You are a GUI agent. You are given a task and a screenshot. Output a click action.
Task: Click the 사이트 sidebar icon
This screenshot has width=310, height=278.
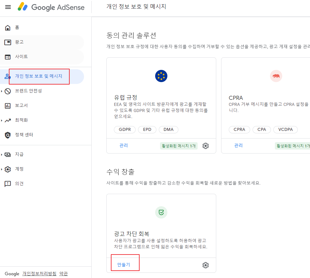coord(7,56)
